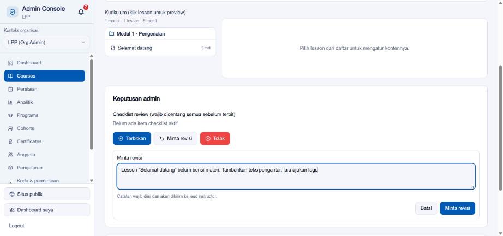The width and height of the screenshot is (503, 236).
Task: Click the X circle icon on Tolak
Action: tap(208, 138)
